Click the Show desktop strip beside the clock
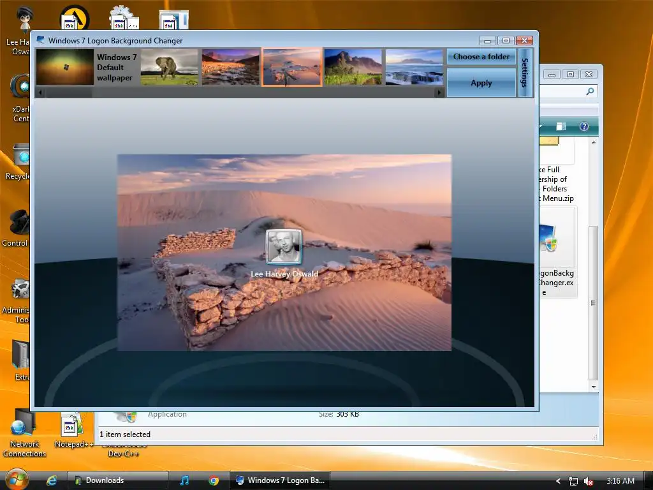Image resolution: width=653 pixels, height=490 pixels. click(x=648, y=480)
